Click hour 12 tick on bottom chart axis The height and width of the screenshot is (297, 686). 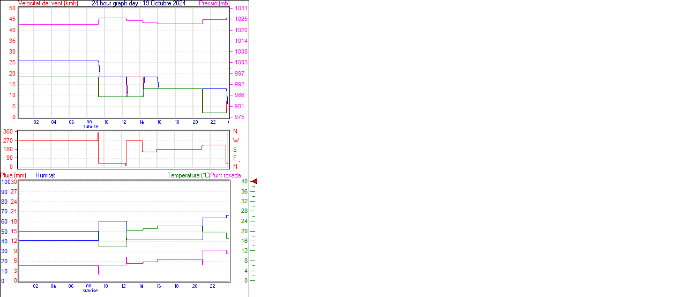click(124, 286)
